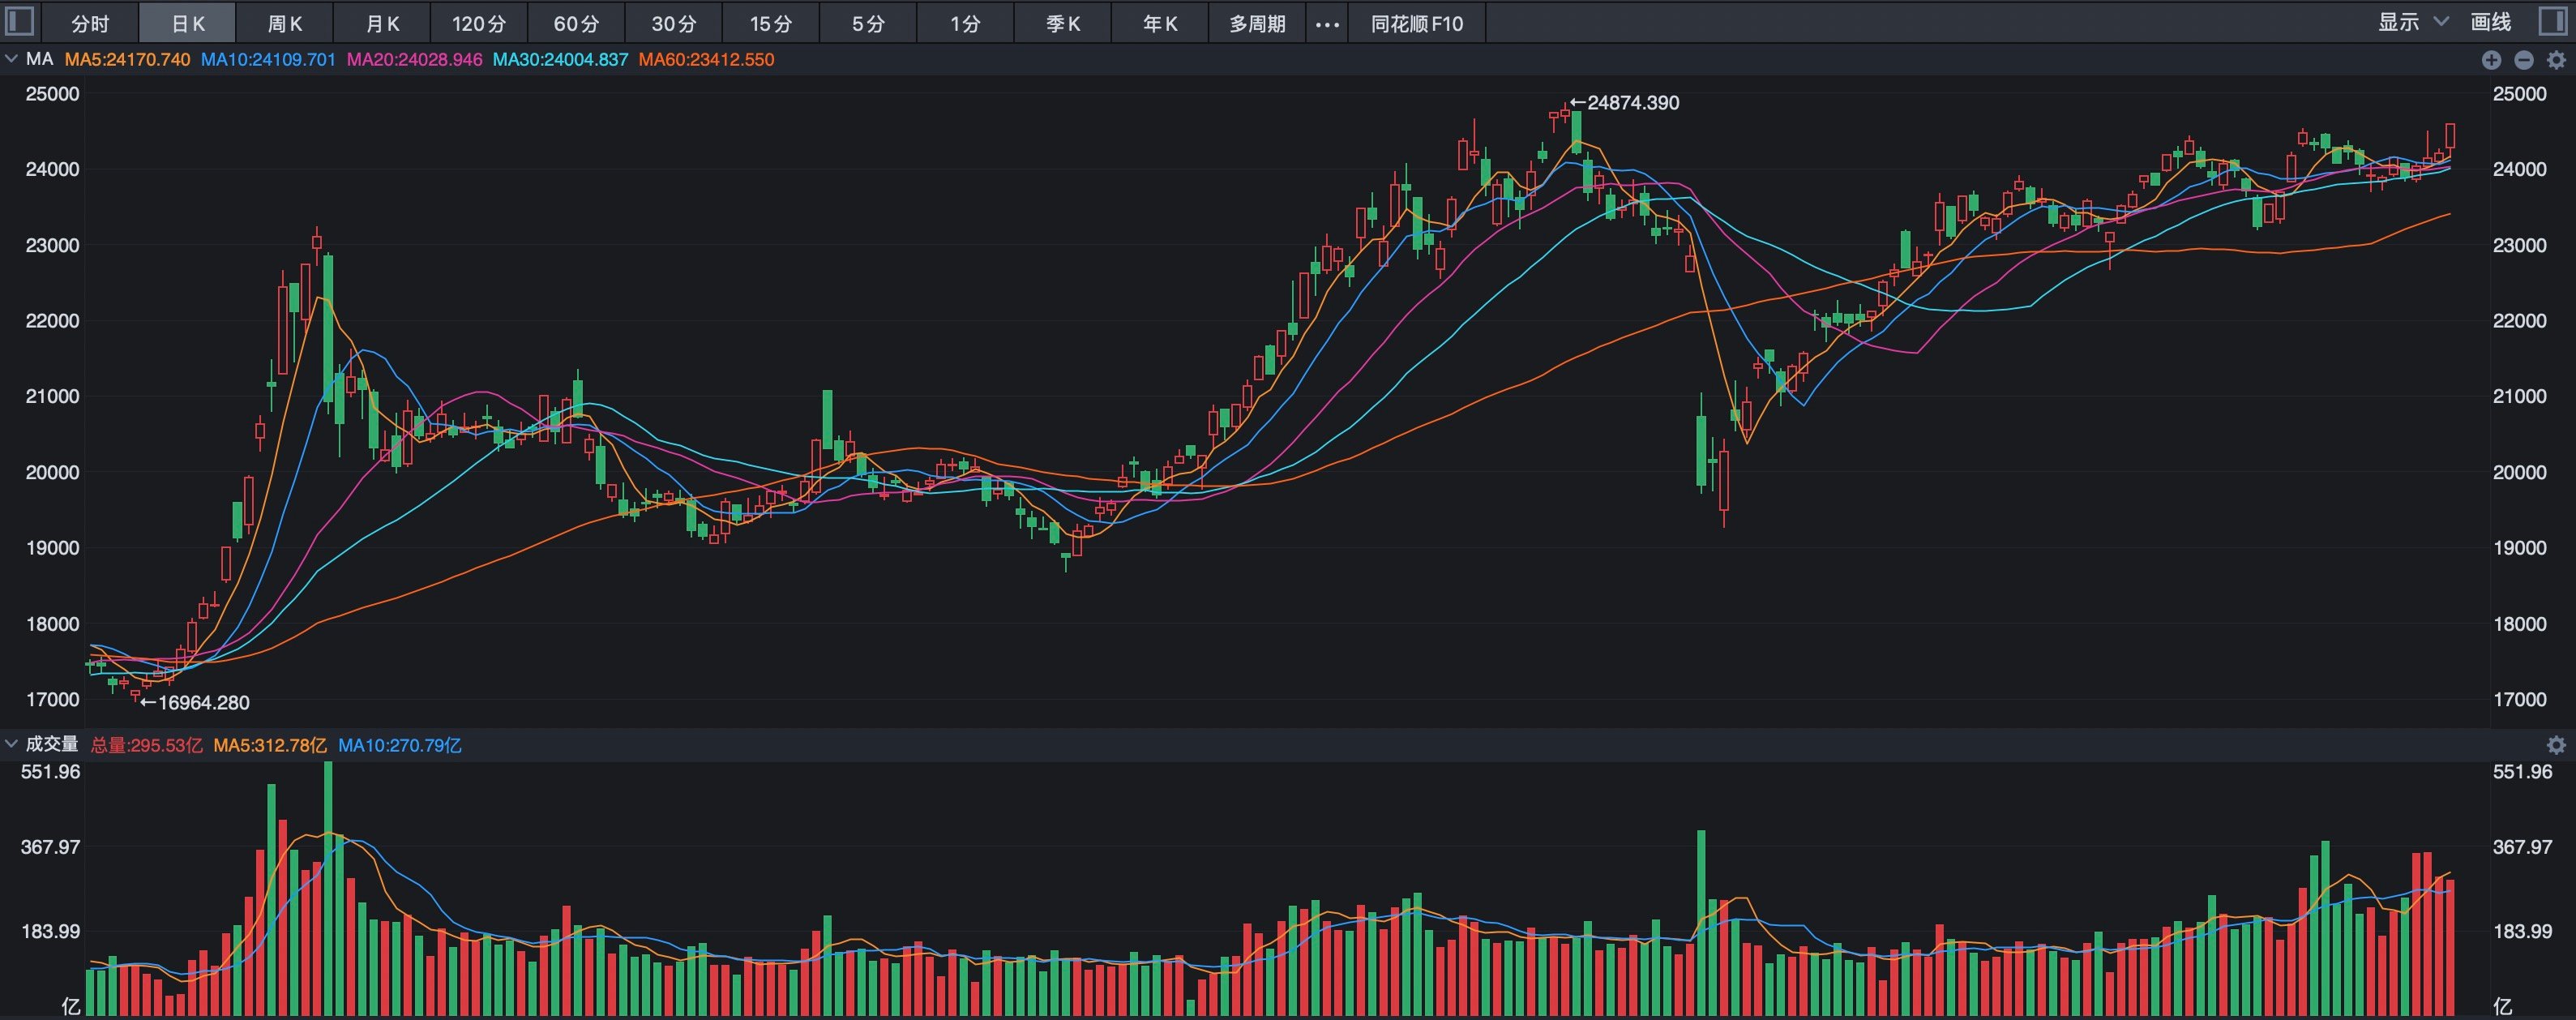Open the 画线 drawing tools
2576x1020 pixels.
click(x=2490, y=22)
